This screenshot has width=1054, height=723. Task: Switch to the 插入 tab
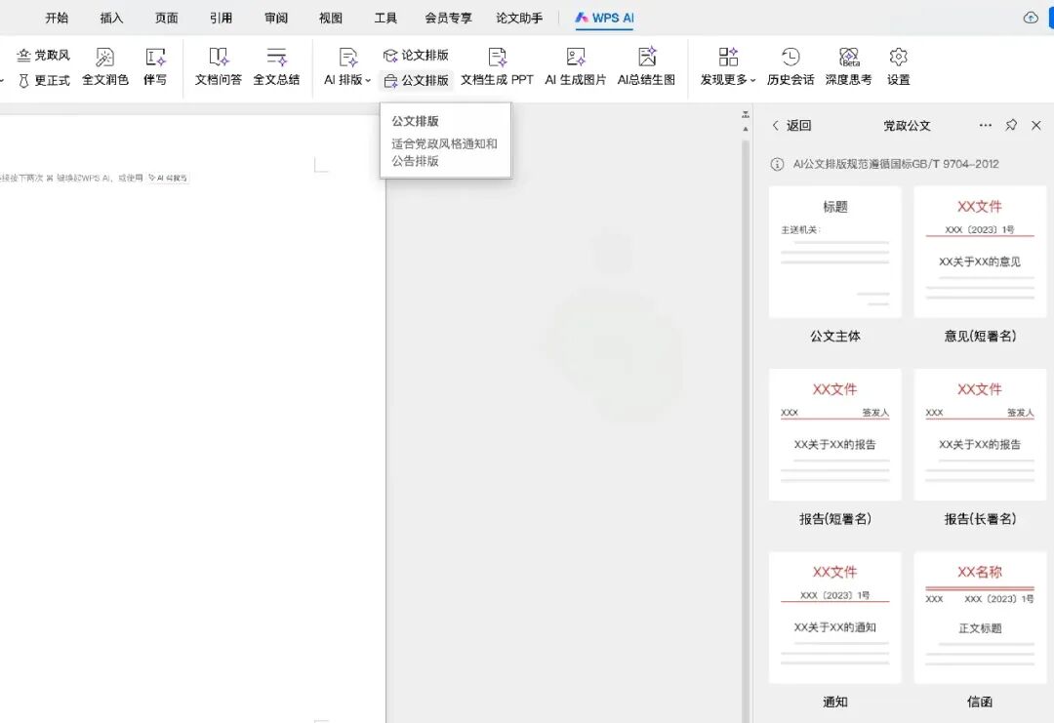pos(111,19)
